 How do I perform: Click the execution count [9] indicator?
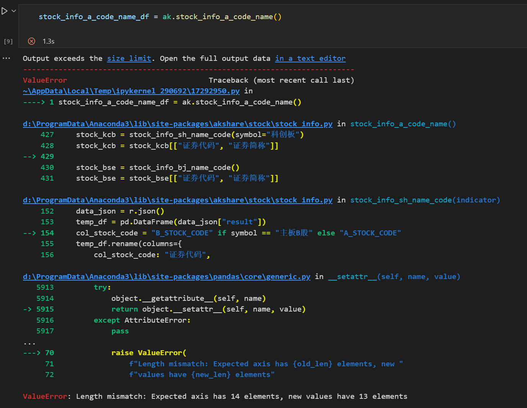point(8,41)
